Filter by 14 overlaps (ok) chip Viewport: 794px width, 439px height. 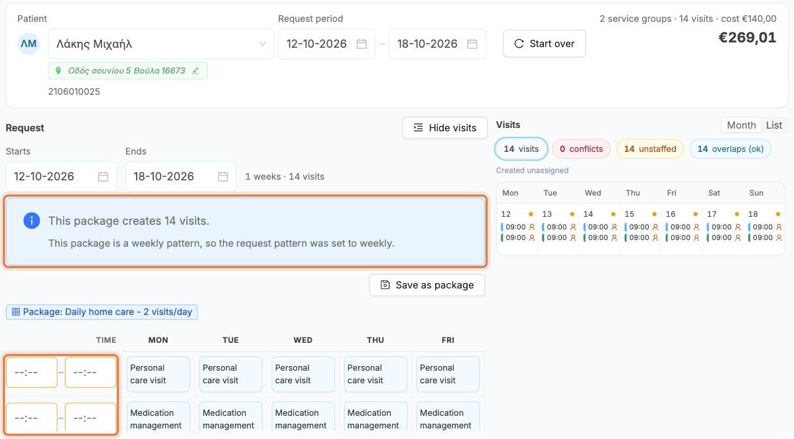pos(730,149)
